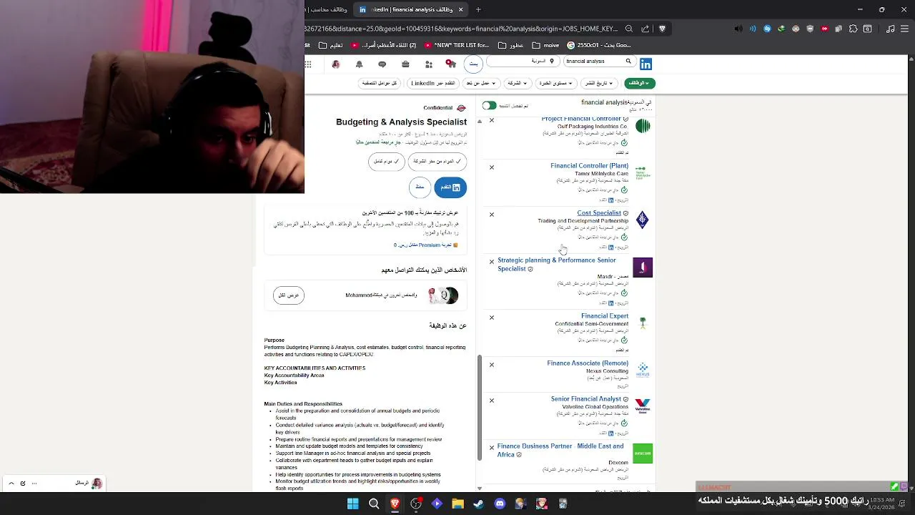Open Windows taskbar search

click(x=374, y=504)
